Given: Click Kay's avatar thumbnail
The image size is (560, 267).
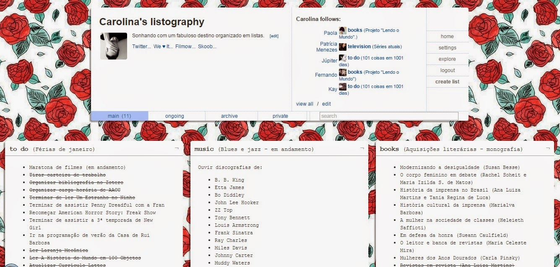Looking at the screenshot, I should click(342, 86).
